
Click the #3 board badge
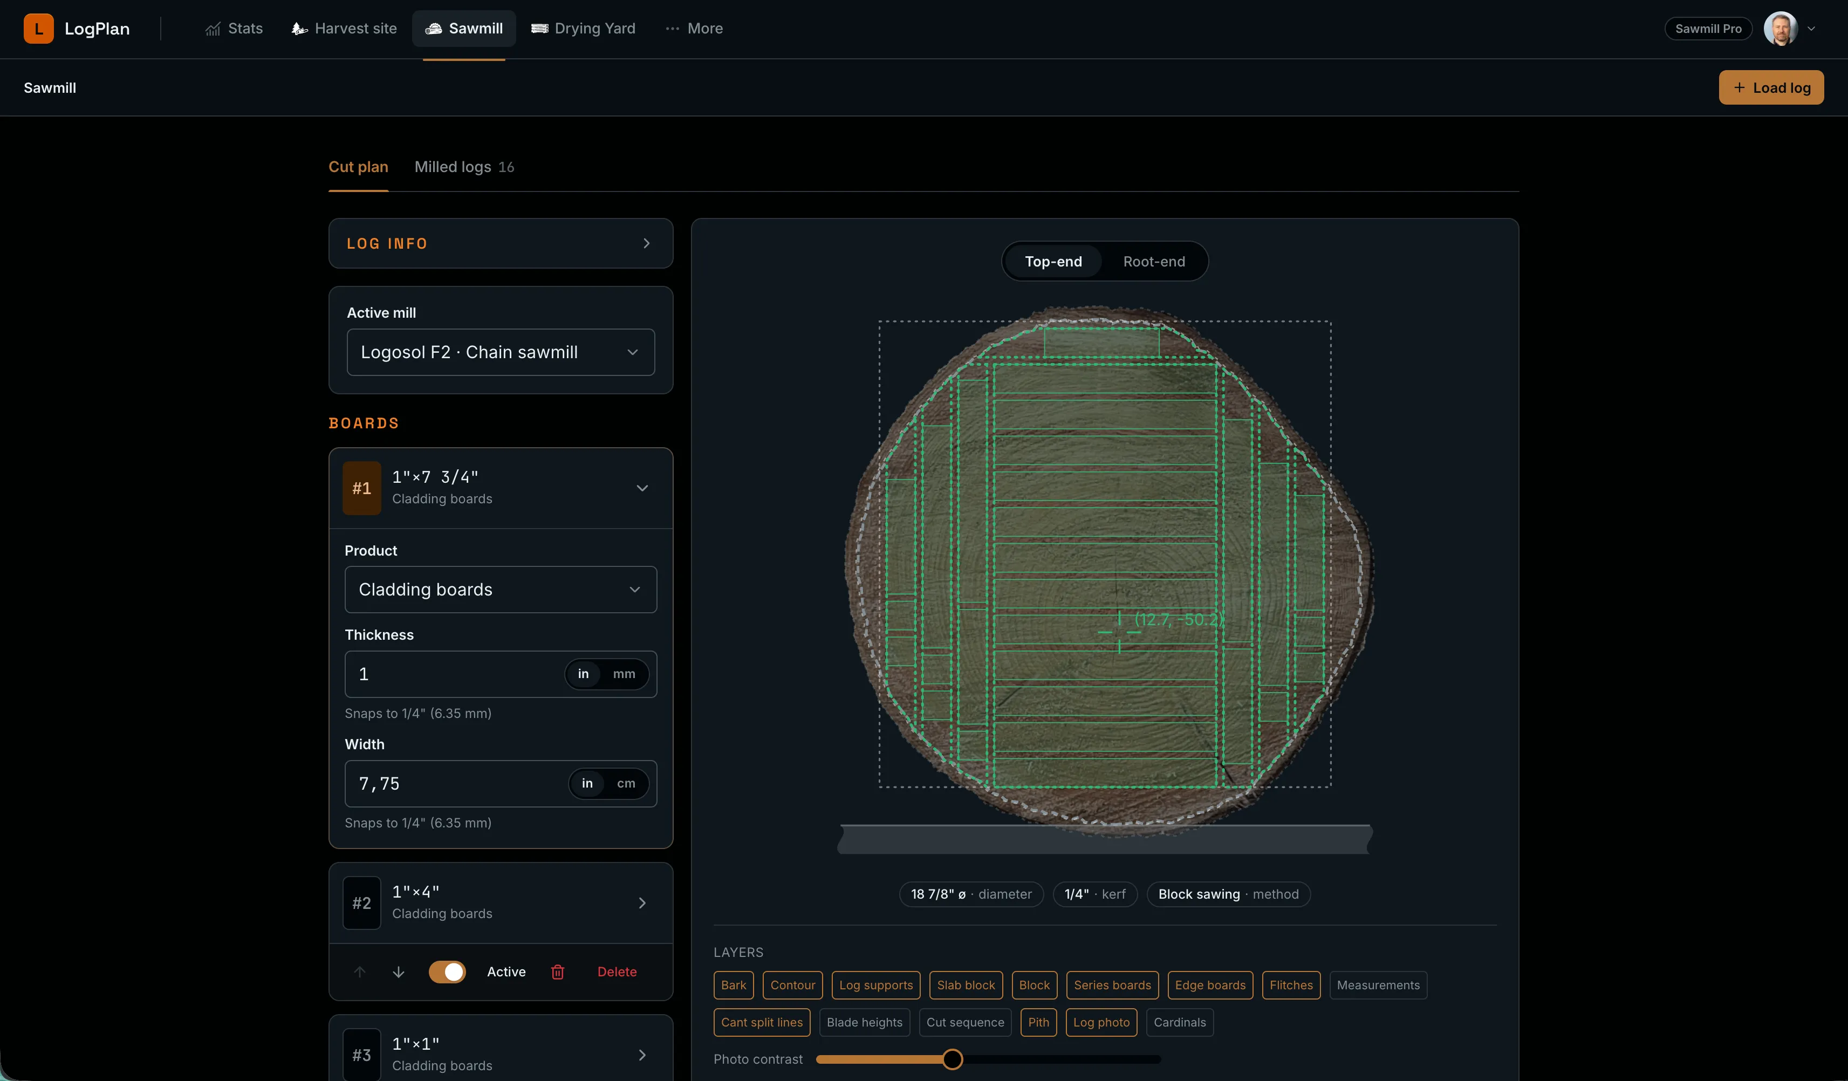tap(361, 1055)
